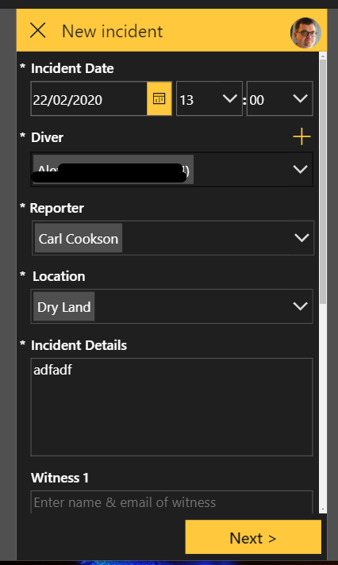Open the Reporter dropdown chevron
This screenshot has width=338, height=565.
tap(302, 238)
